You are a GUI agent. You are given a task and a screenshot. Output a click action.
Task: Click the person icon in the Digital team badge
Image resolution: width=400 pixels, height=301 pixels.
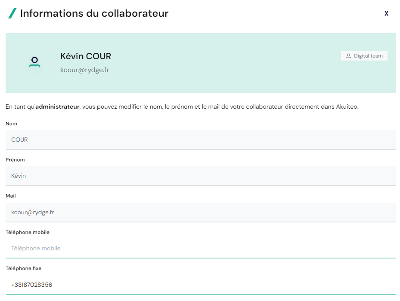pyautogui.click(x=348, y=56)
